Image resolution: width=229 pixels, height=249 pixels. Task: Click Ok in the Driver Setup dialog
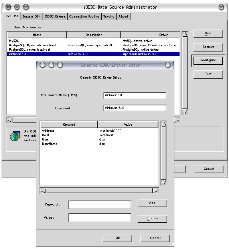(x=117, y=238)
